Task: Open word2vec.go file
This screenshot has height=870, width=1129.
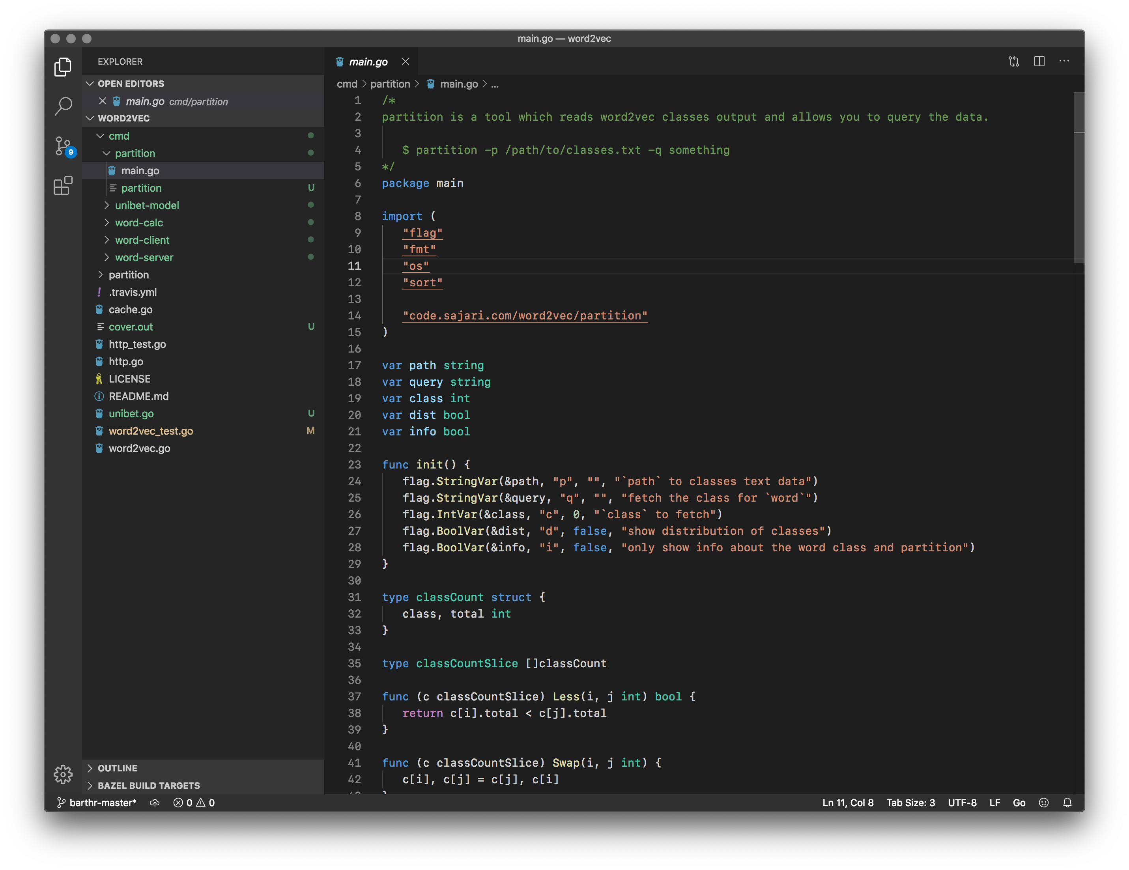Action: (x=203, y=448)
